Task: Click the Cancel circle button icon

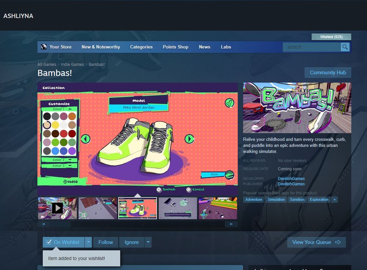Action: pos(189,189)
